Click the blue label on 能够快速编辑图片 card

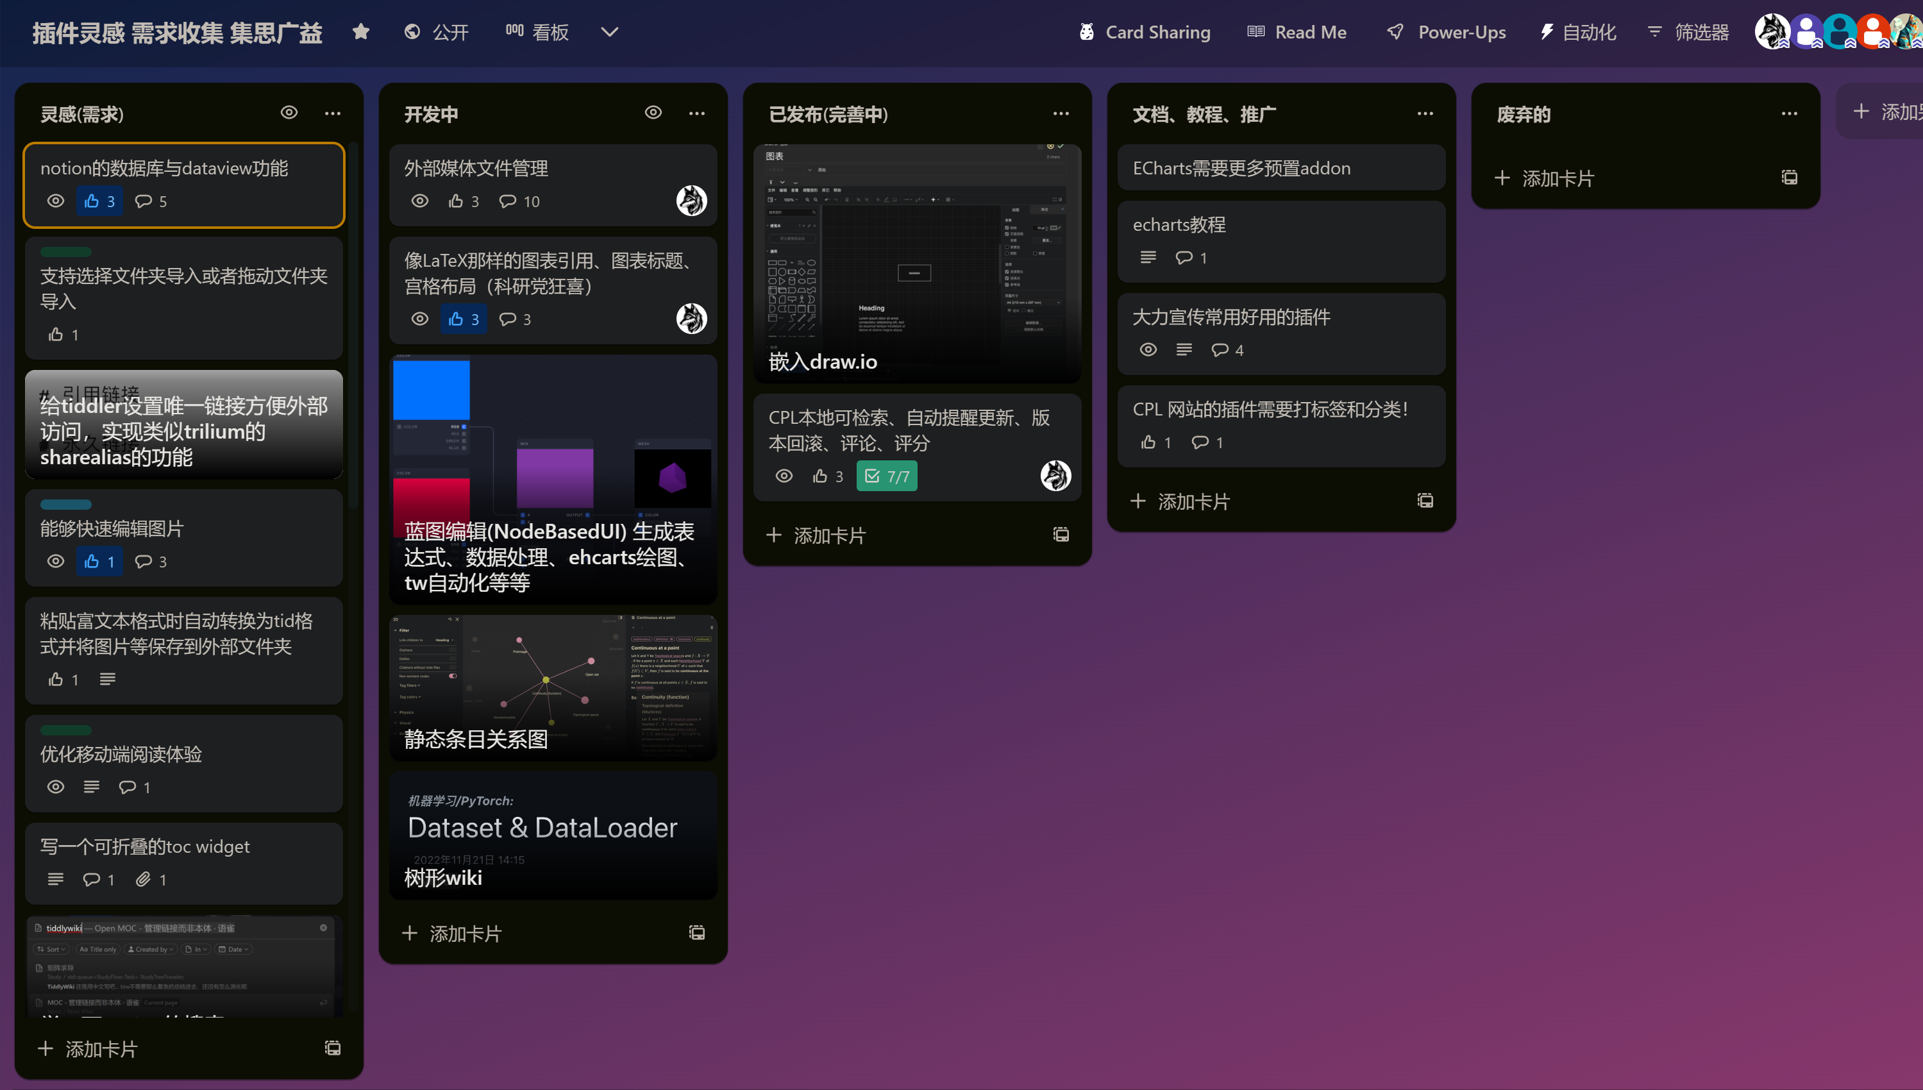66,504
